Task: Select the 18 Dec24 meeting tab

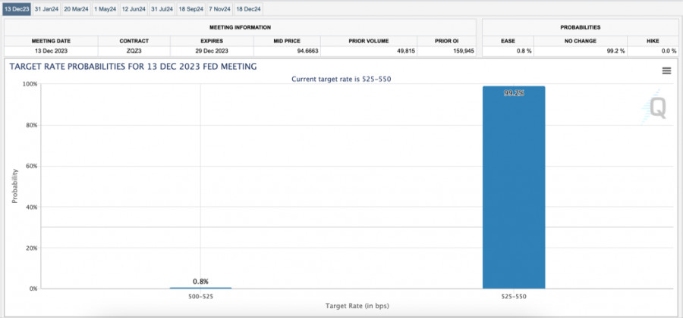Action: pos(249,8)
